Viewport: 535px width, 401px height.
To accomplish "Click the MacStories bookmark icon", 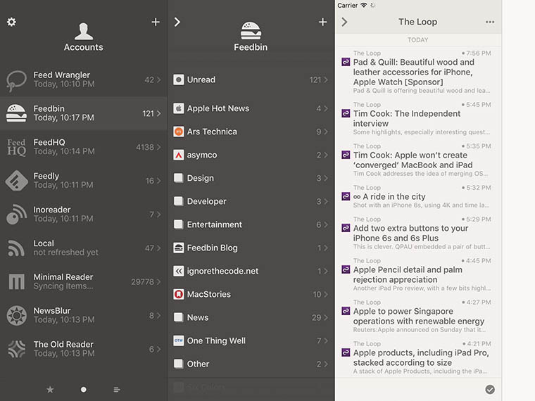I will coord(178,294).
